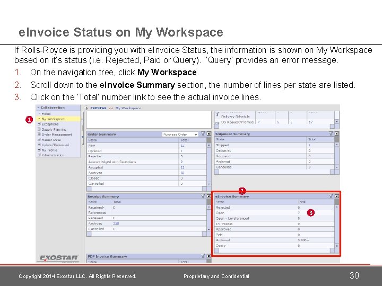Click the Archived total link in Receipt Summary
This screenshot has width=382, height=286.
point(116,224)
